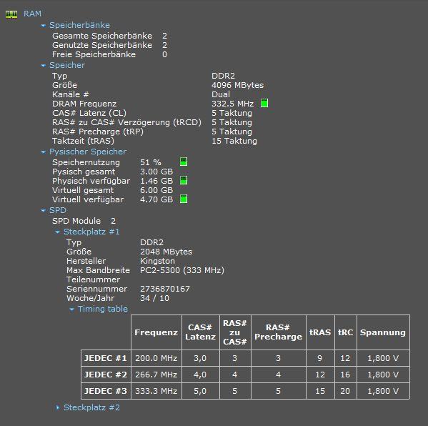The height and width of the screenshot is (426, 428).
Task: Click the green graph icon beside DRAM Frequenz
Action: point(264,103)
